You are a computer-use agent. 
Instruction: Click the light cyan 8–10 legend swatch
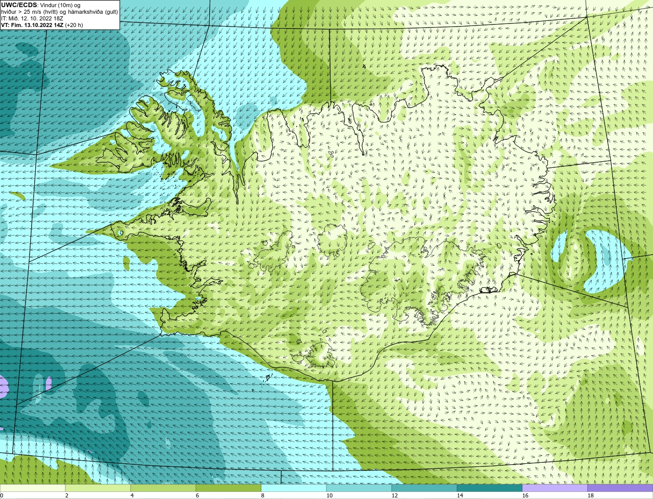pyautogui.click(x=294, y=488)
